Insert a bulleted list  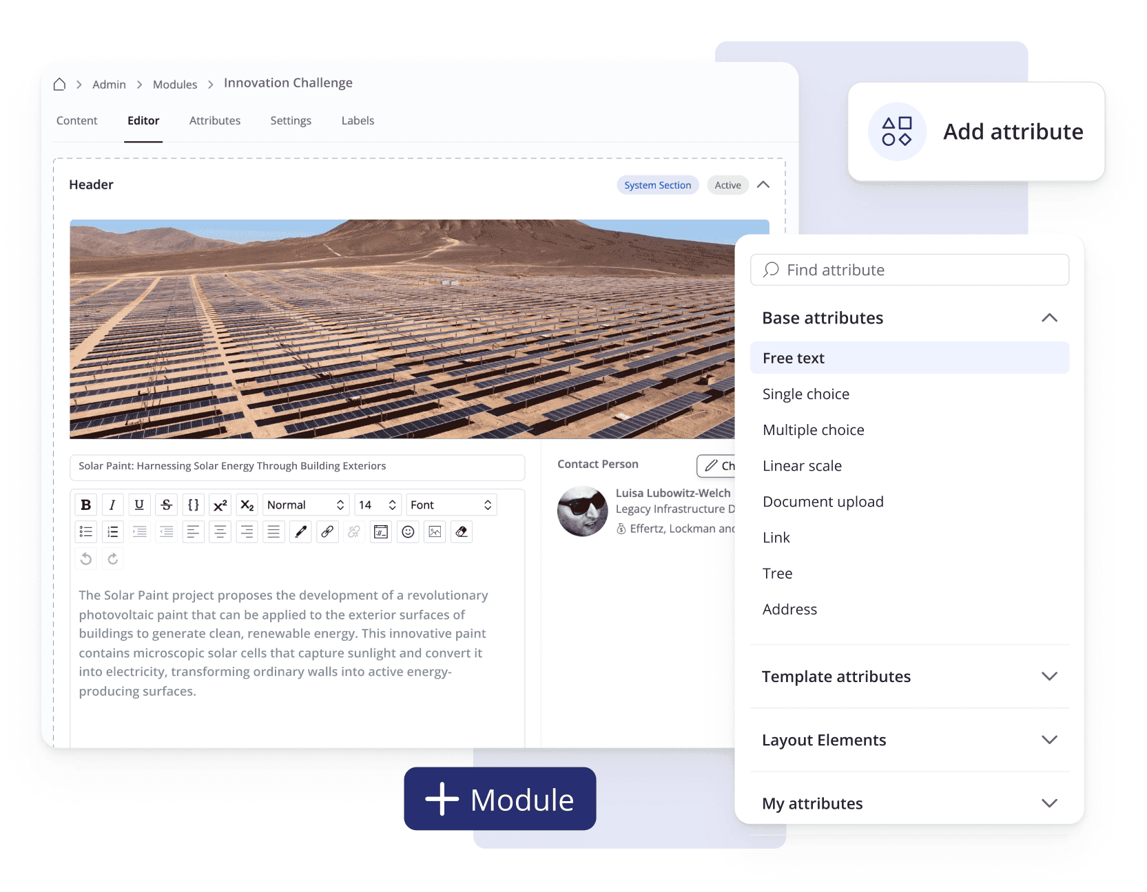point(86,532)
